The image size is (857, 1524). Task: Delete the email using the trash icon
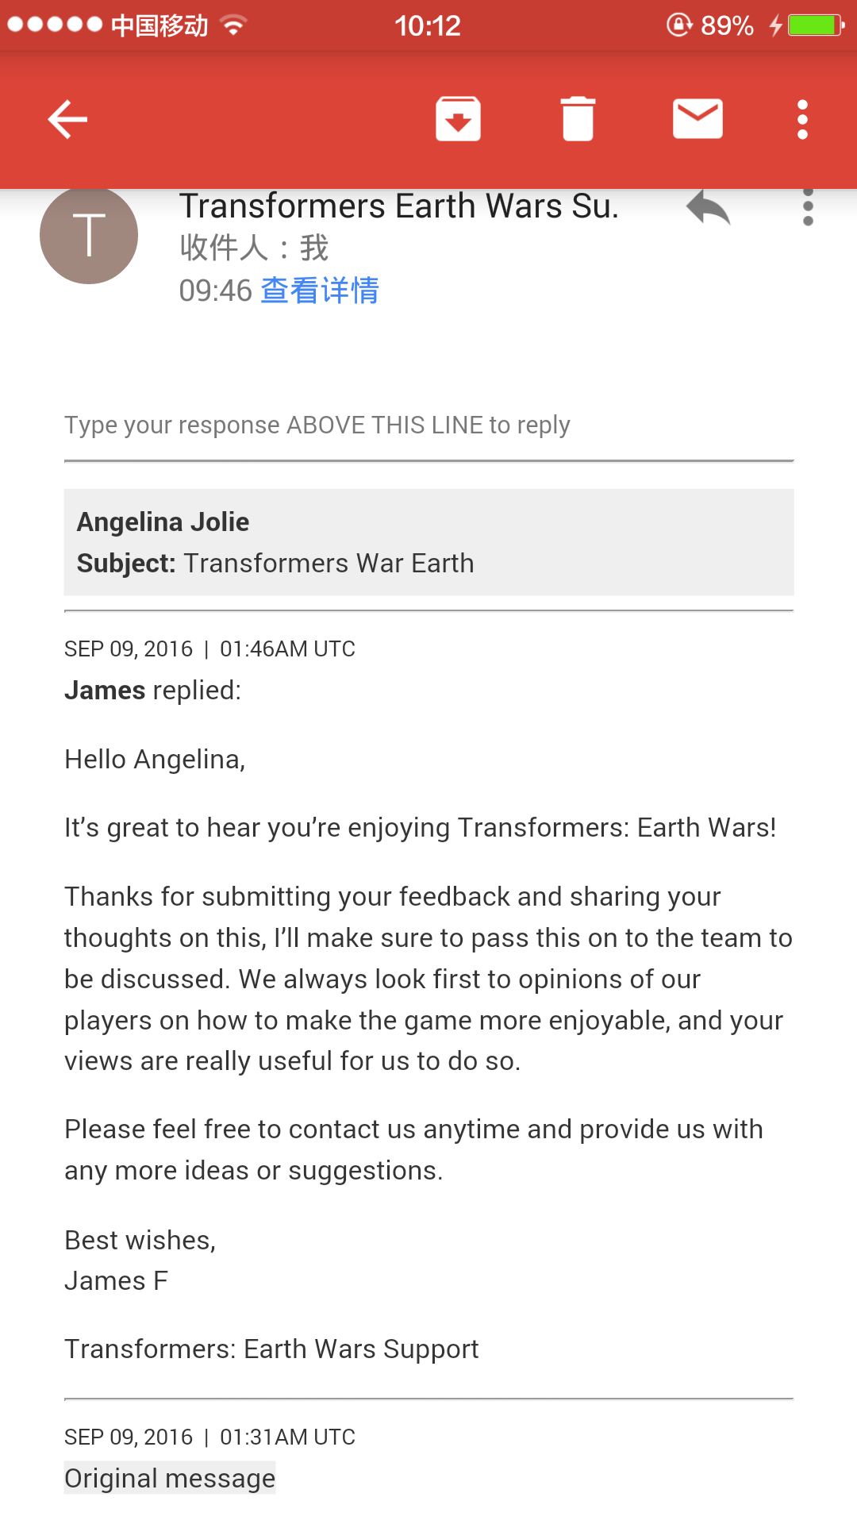coord(578,119)
